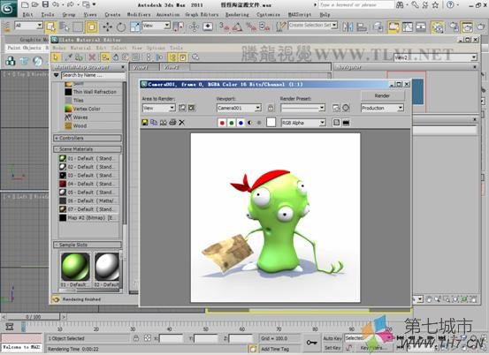This screenshot has height=355, width=489.
Task: Click the Print Image icon in render window
Action: tap(172, 123)
